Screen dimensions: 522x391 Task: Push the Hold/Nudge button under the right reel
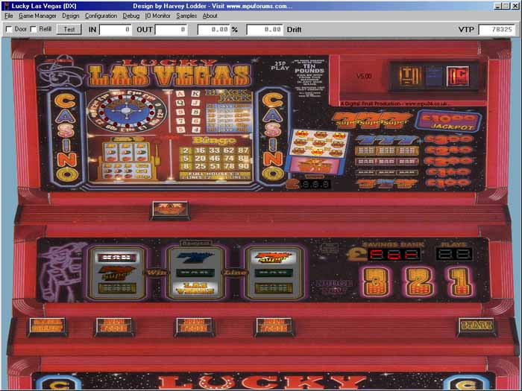tap(274, 326)
